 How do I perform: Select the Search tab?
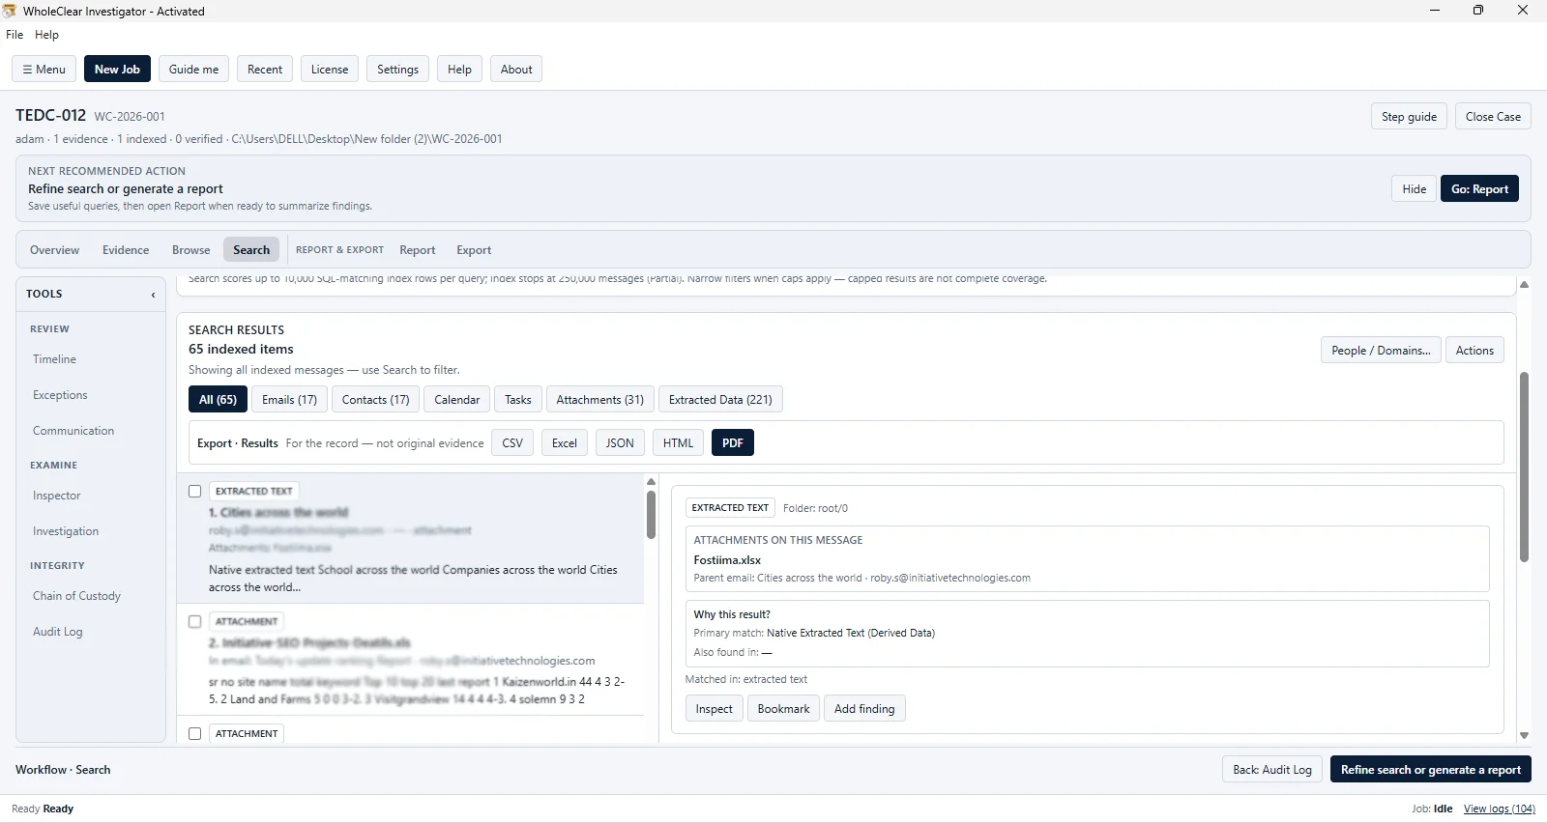251,250
